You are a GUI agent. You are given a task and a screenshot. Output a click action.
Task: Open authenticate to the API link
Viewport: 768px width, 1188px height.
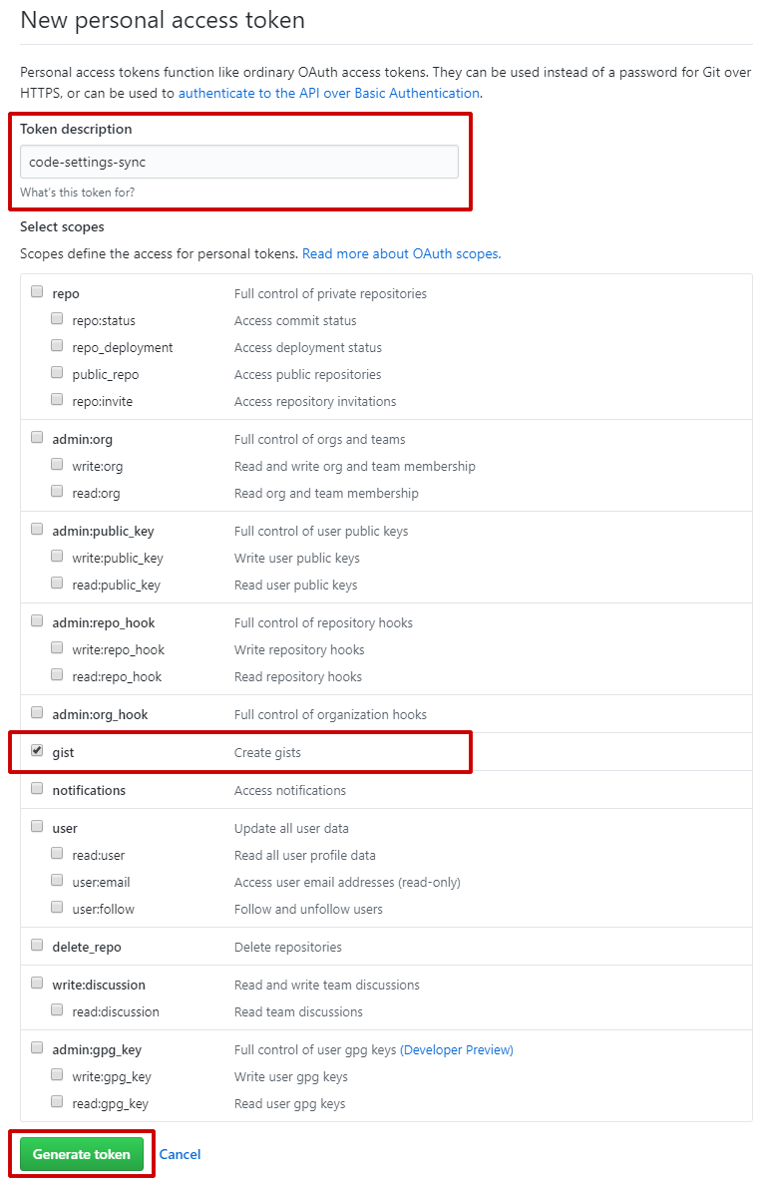coord(329,93)
